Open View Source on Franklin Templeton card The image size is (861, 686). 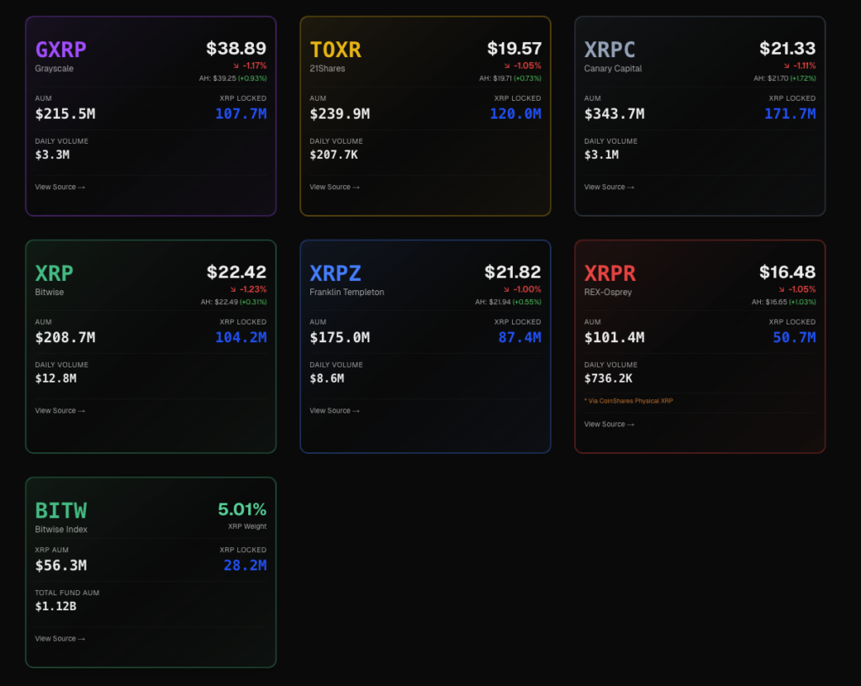click(x=335, y=410)
